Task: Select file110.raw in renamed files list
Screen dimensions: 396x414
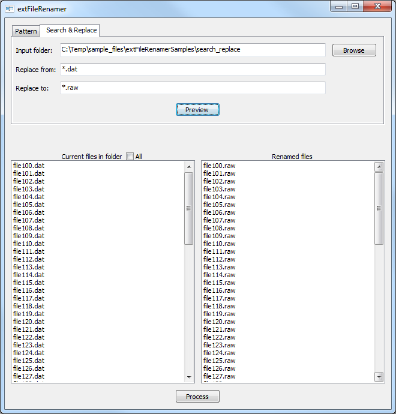Action: (220, 244)
